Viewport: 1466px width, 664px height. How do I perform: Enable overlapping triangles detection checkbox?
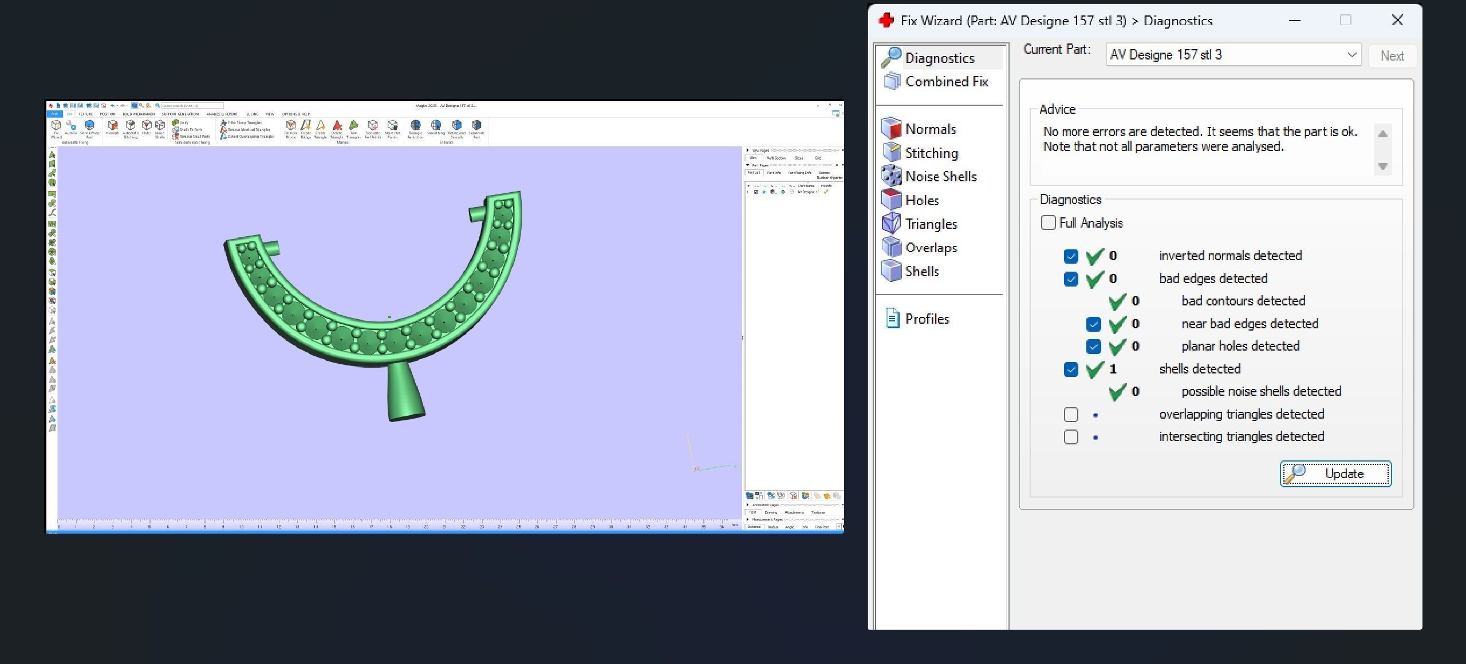(1071, 415)
